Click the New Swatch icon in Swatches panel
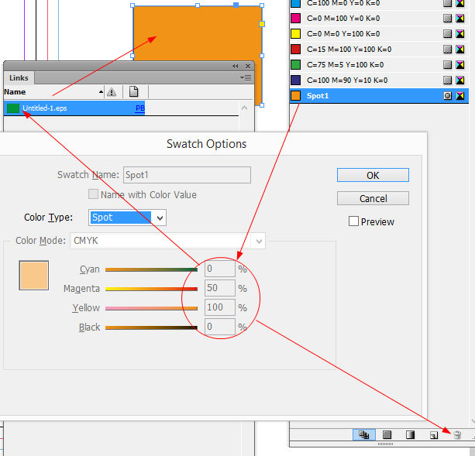The height and width of the screenshot is (456, 475). pyautogui.click(x=434, y=435)
